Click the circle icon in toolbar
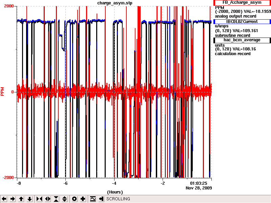This screenshot has width=271, height=203. (x=74, y=199)
